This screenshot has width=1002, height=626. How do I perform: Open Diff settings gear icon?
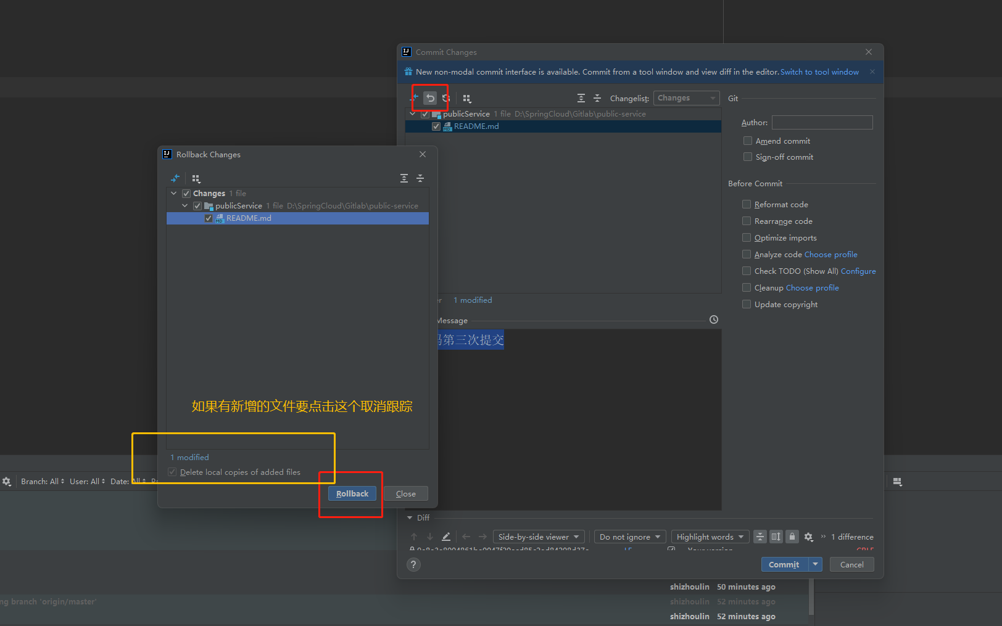pos(809,537)
